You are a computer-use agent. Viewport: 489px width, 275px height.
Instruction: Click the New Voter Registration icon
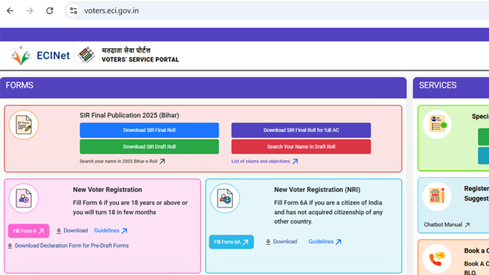(x=24, y=198)
